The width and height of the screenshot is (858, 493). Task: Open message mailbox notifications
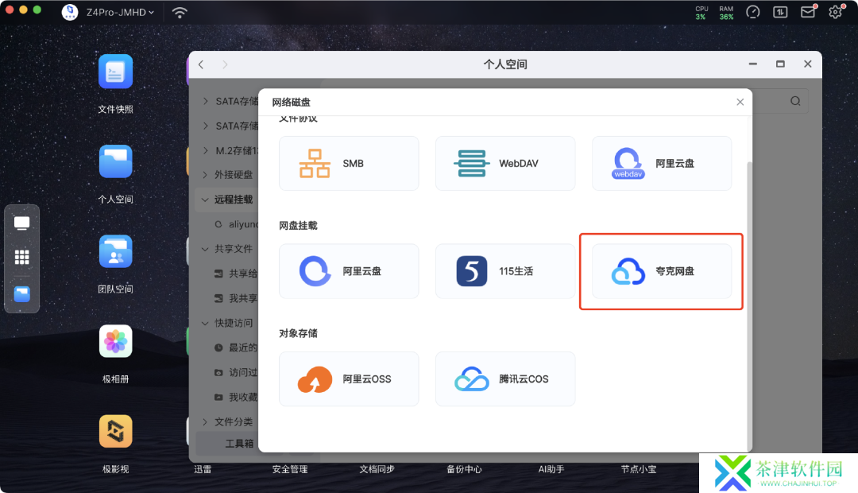coord(808,11)
